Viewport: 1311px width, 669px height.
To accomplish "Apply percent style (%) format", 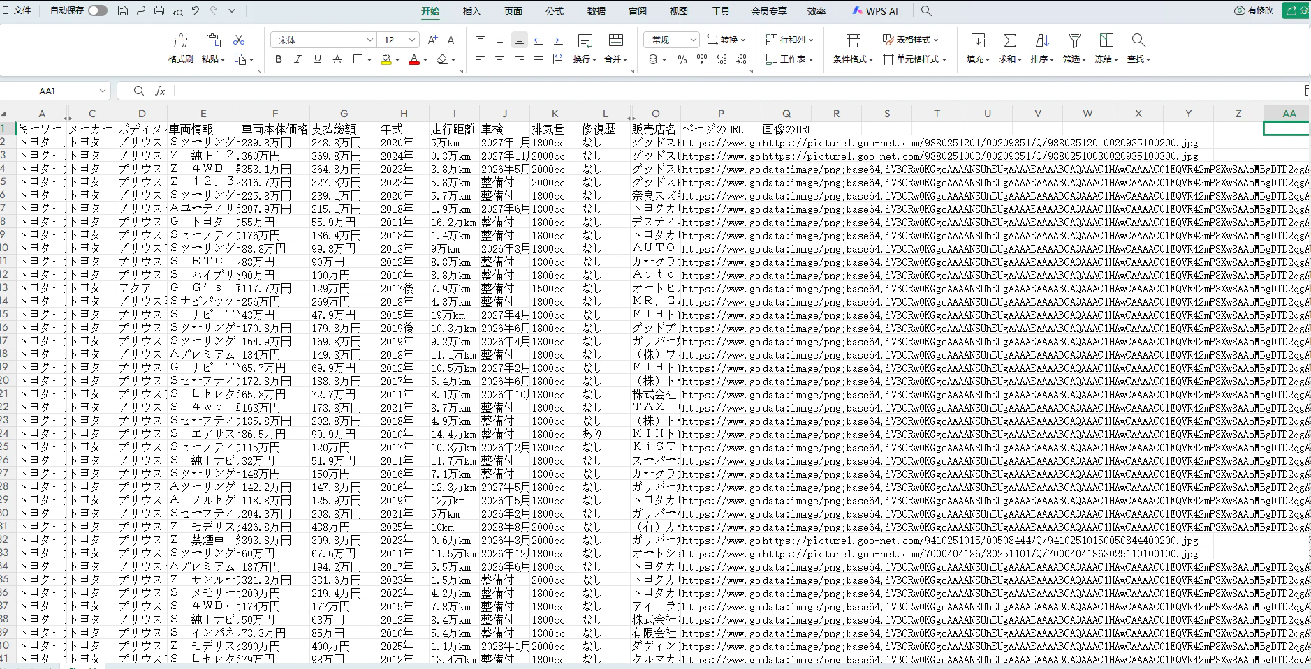I will coord(682,59).
